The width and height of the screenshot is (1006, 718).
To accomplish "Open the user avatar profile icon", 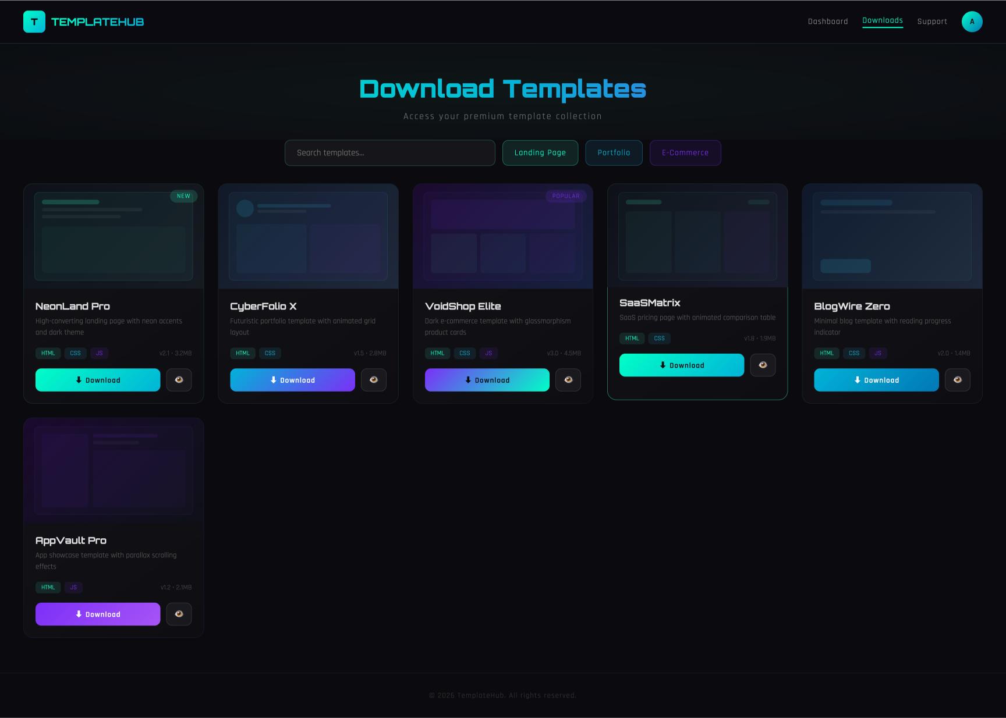I will [972, 22].
